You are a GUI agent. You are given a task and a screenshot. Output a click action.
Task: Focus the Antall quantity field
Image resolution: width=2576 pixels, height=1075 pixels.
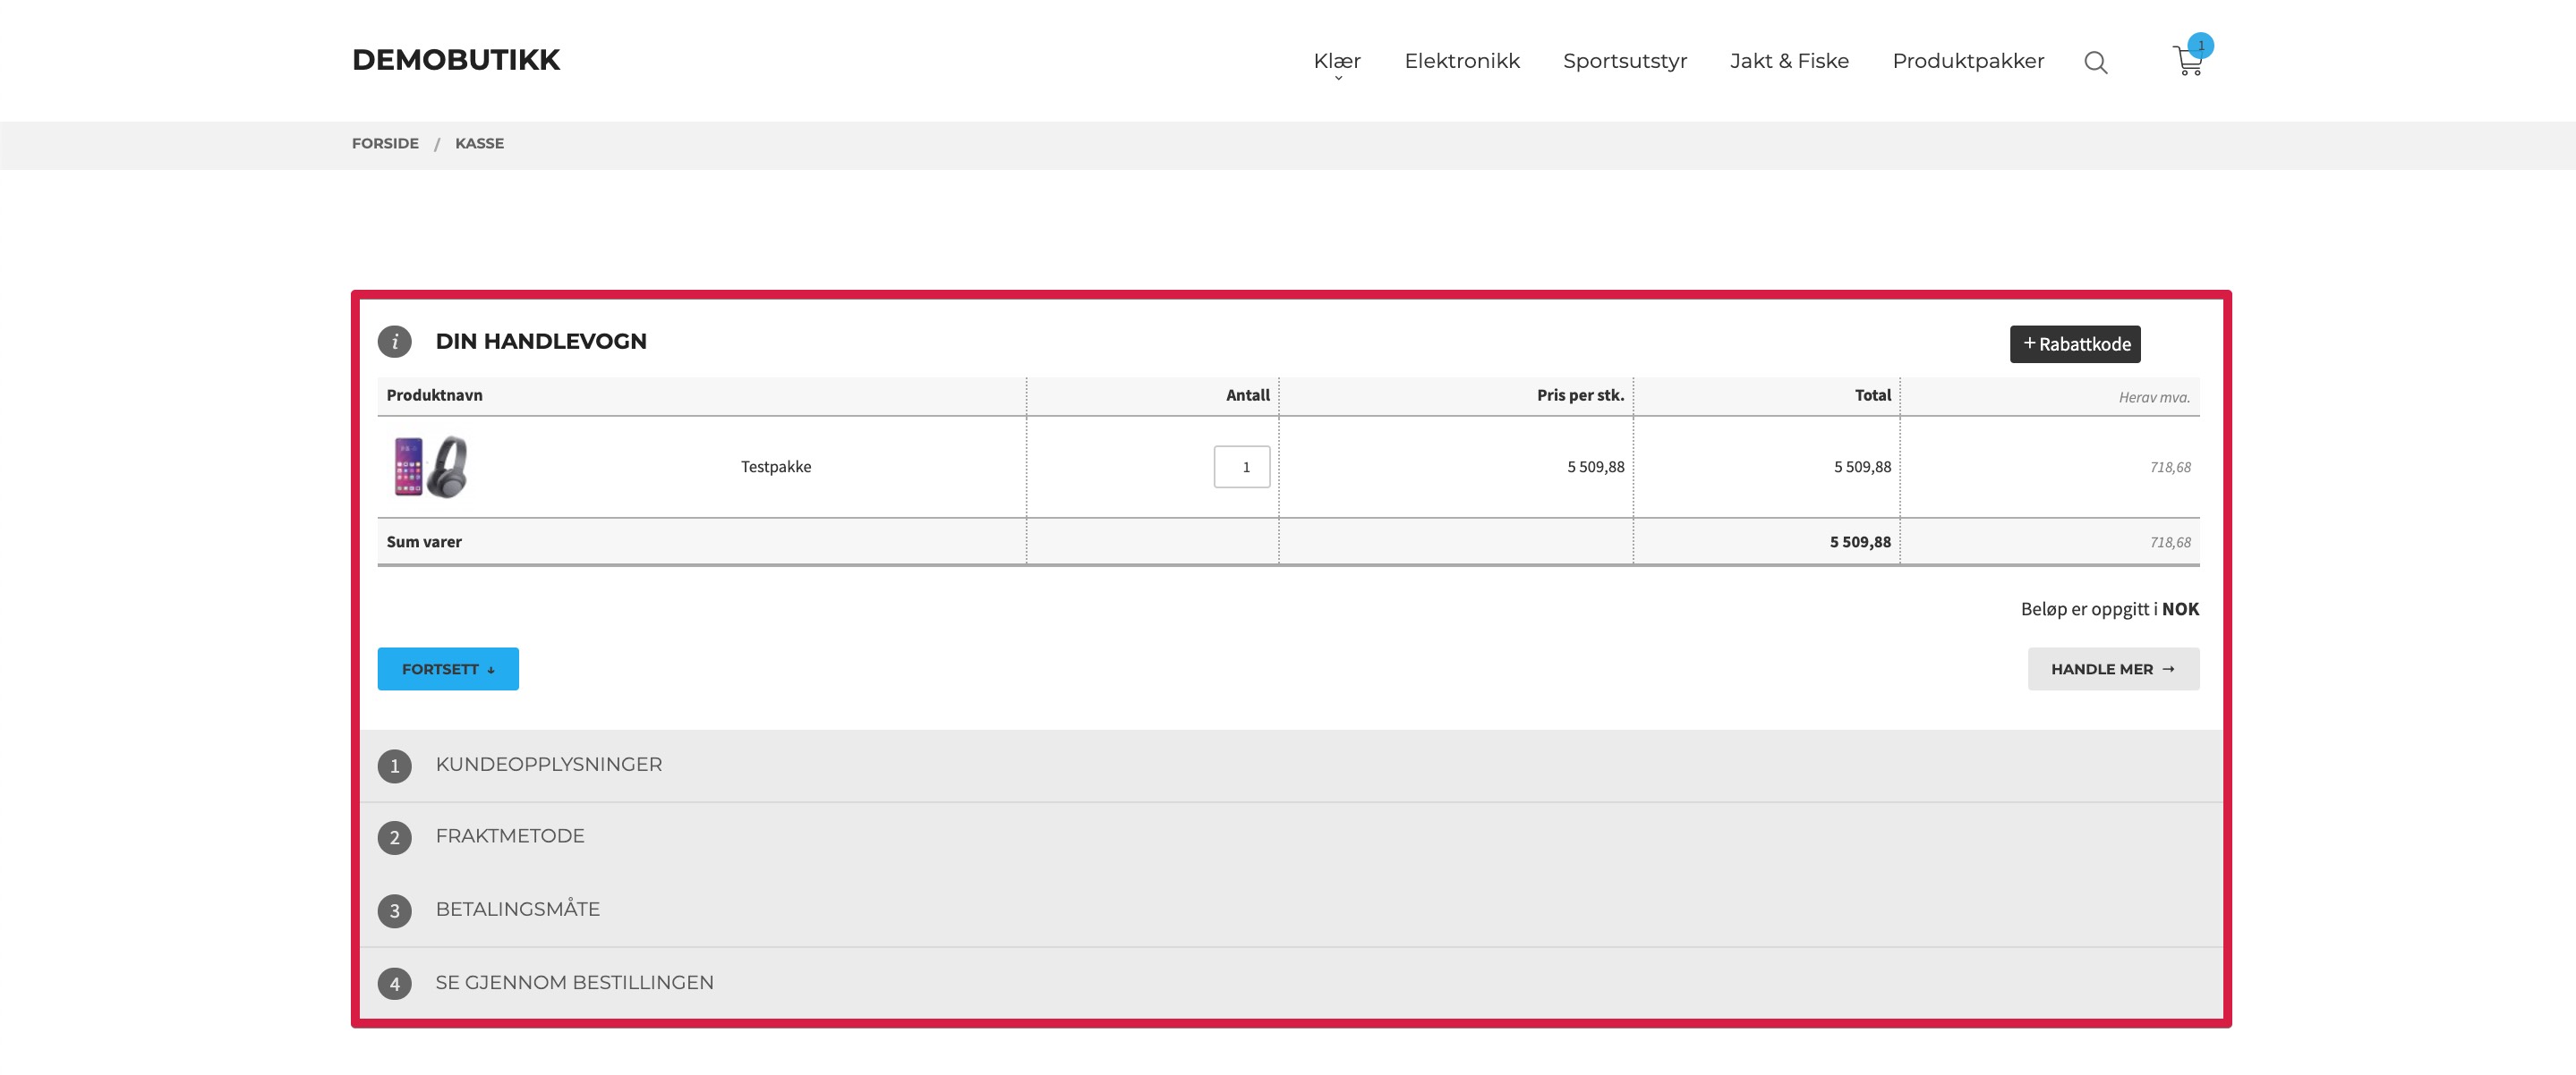[x=1242, y=467]
